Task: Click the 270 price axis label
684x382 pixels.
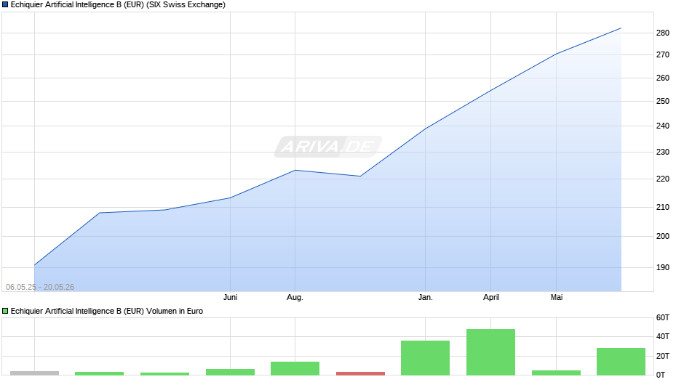Action: [x=663, y=54]
